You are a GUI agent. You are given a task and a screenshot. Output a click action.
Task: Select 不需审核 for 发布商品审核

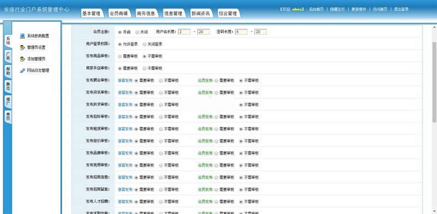pyautogui.click(x=144, y=56)
